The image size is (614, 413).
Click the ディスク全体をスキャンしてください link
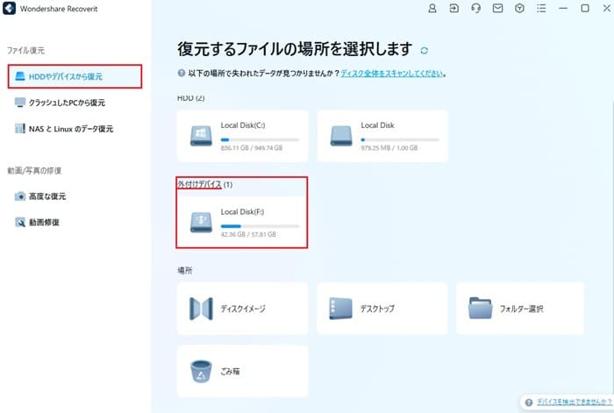392,73
